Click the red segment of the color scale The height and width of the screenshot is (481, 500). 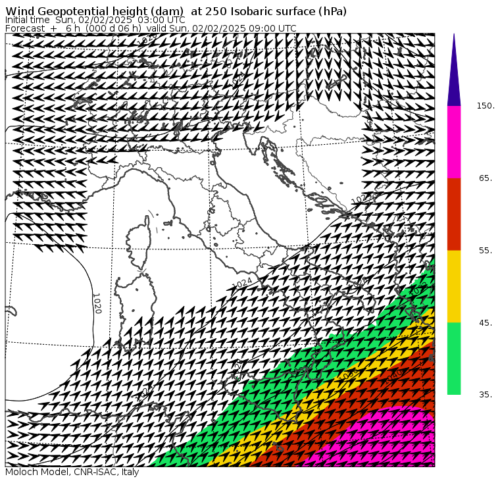454,215
